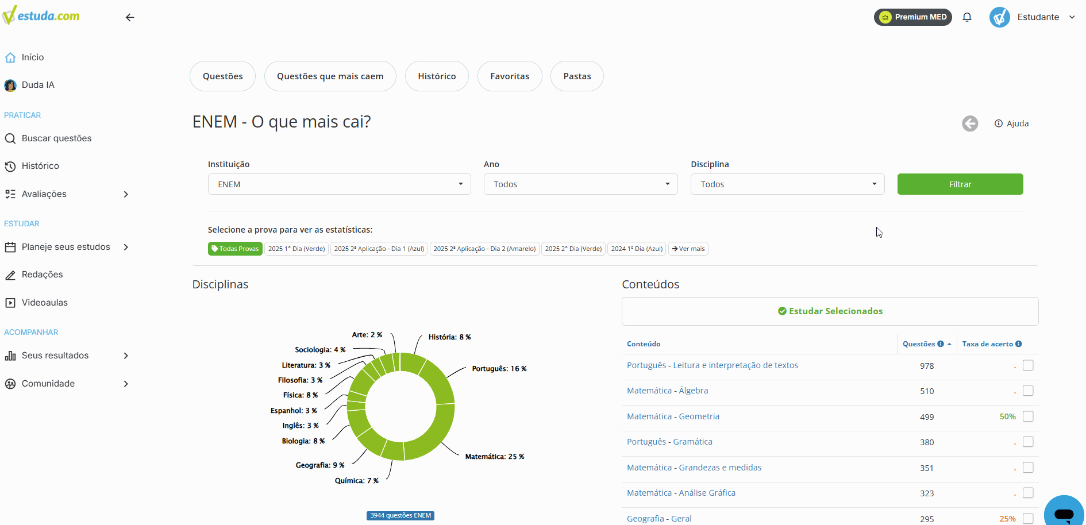Expand the Comunidade submenu chevron

(x=126, y=384)
